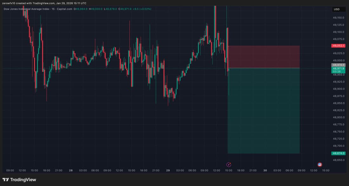
Task: Click the TradingView logo at the bottom
Action: [19, 180]
